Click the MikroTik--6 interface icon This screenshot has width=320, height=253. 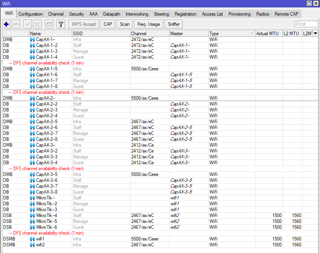tap(32, 227)
